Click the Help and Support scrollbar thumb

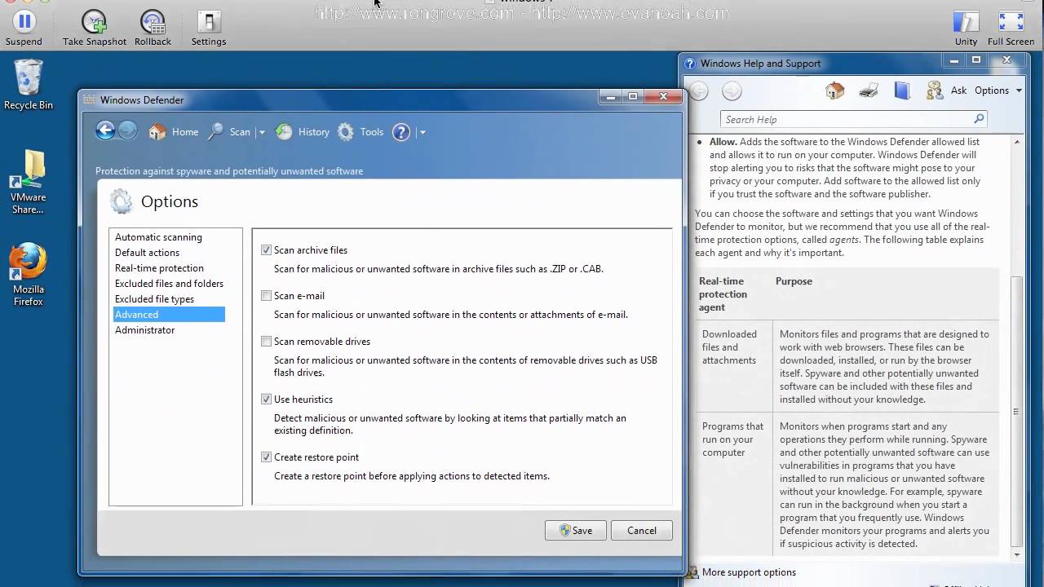[1016, 412]
